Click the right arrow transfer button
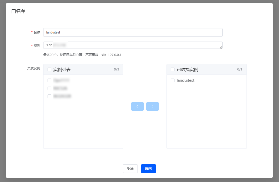The width and height of the screenshot is (279, 182). point(152,106)
